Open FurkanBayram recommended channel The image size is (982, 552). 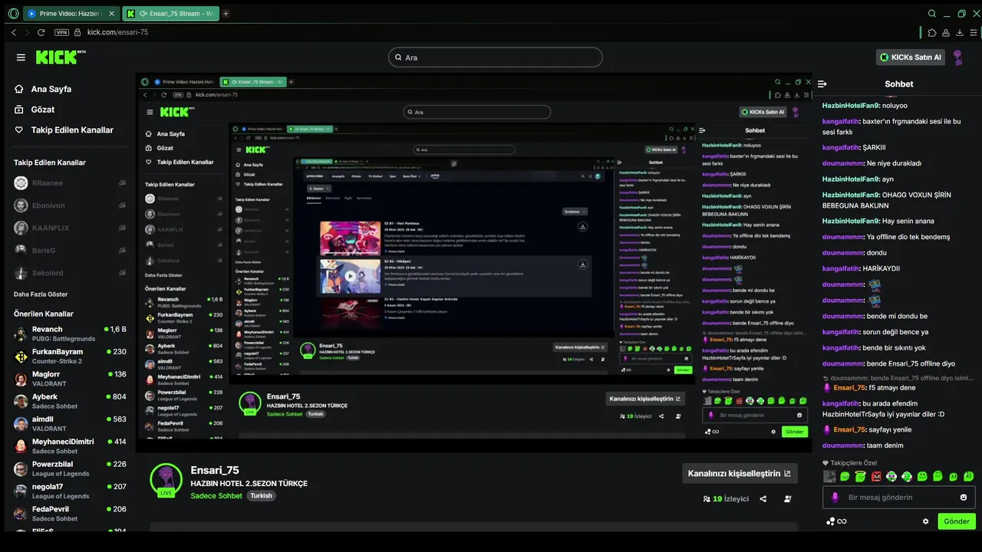(69, 356)
